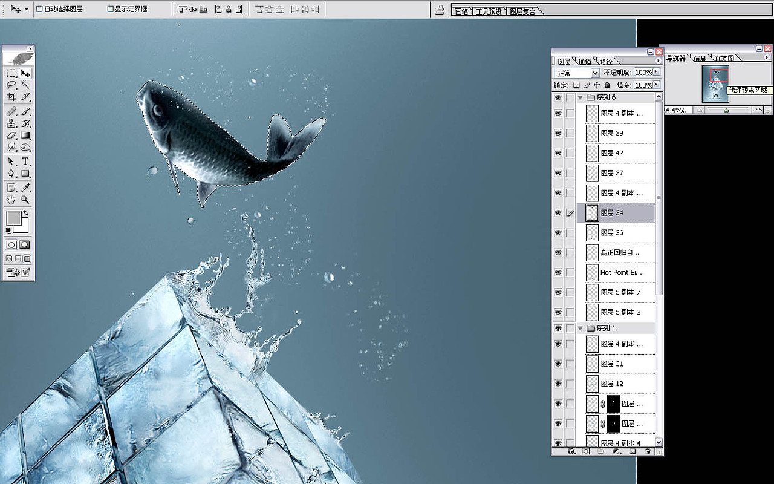774x484 pixels.
Task: Select the Path Selection tool
Action: (x=11, y=162)
